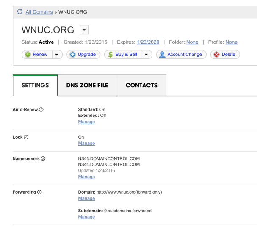Click the Auto-Renew info icon
The image size is (257, 230).
pos(41,110)
